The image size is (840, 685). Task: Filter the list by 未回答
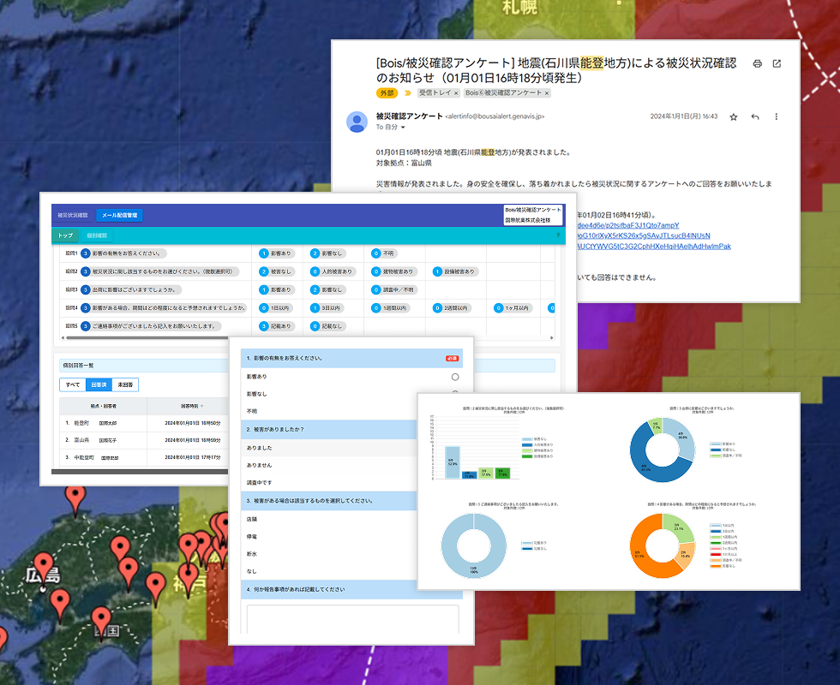pyautogui.click(x=124, y=384)
